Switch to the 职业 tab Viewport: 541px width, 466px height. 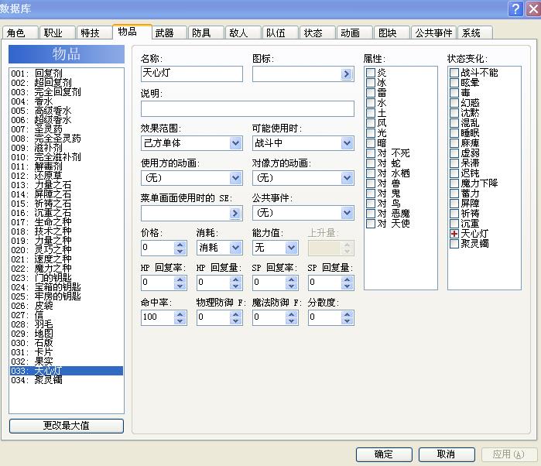(x=57, y=33)
